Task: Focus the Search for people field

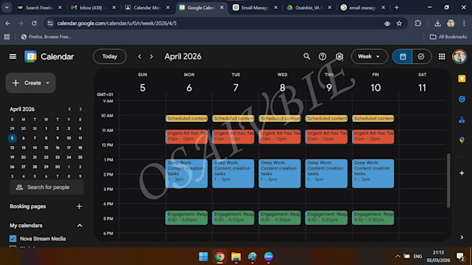Action: click(47, 188)
